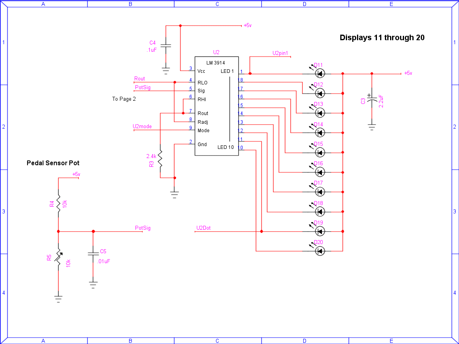This screenshot has width=459, height=344.
Task: Click the C5 capacitor symbol
Action: click(93, 254)
